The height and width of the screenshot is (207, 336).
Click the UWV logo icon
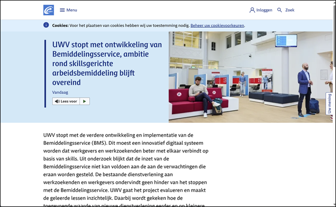pyautogui.click(x=48, y=10)
